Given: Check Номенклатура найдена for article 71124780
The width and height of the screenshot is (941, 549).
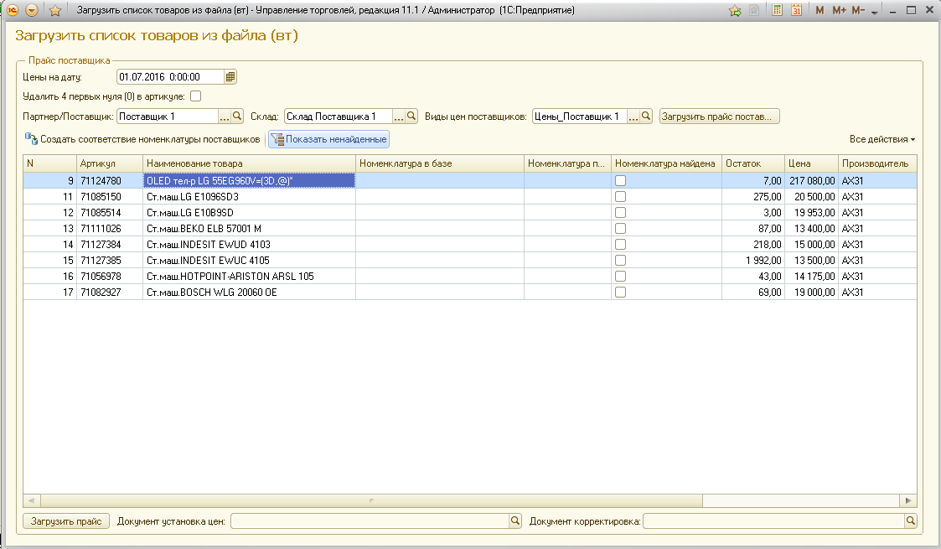Looking at the screenshot, I should tap(621, 180).
